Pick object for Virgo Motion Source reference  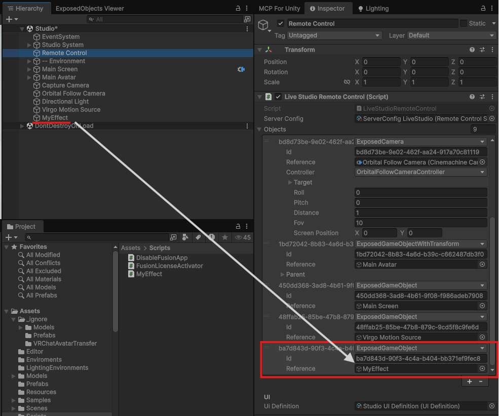click(482, 337)
